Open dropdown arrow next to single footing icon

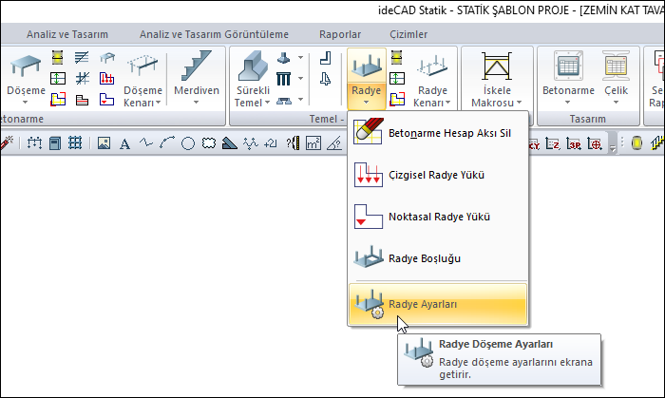point(300,58)
